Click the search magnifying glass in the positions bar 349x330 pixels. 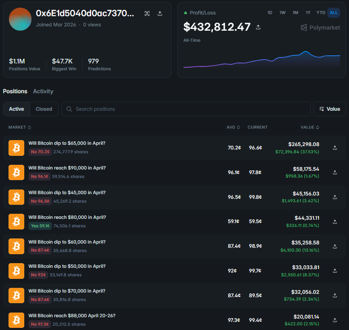click(69, 109)
